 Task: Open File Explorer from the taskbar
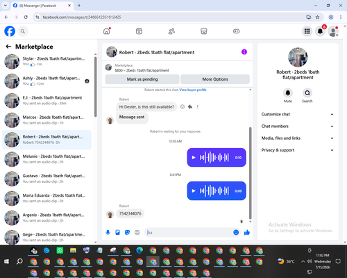(x=73, y=250)
